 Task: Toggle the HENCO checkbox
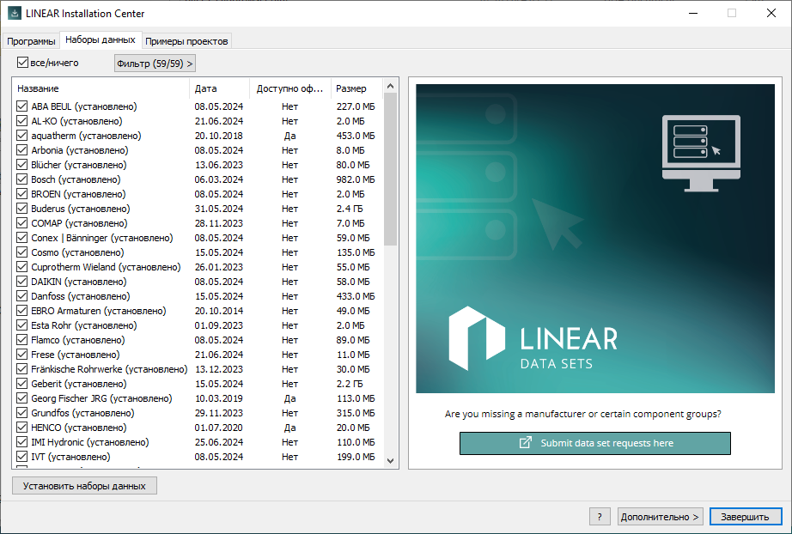pos(21,428)
